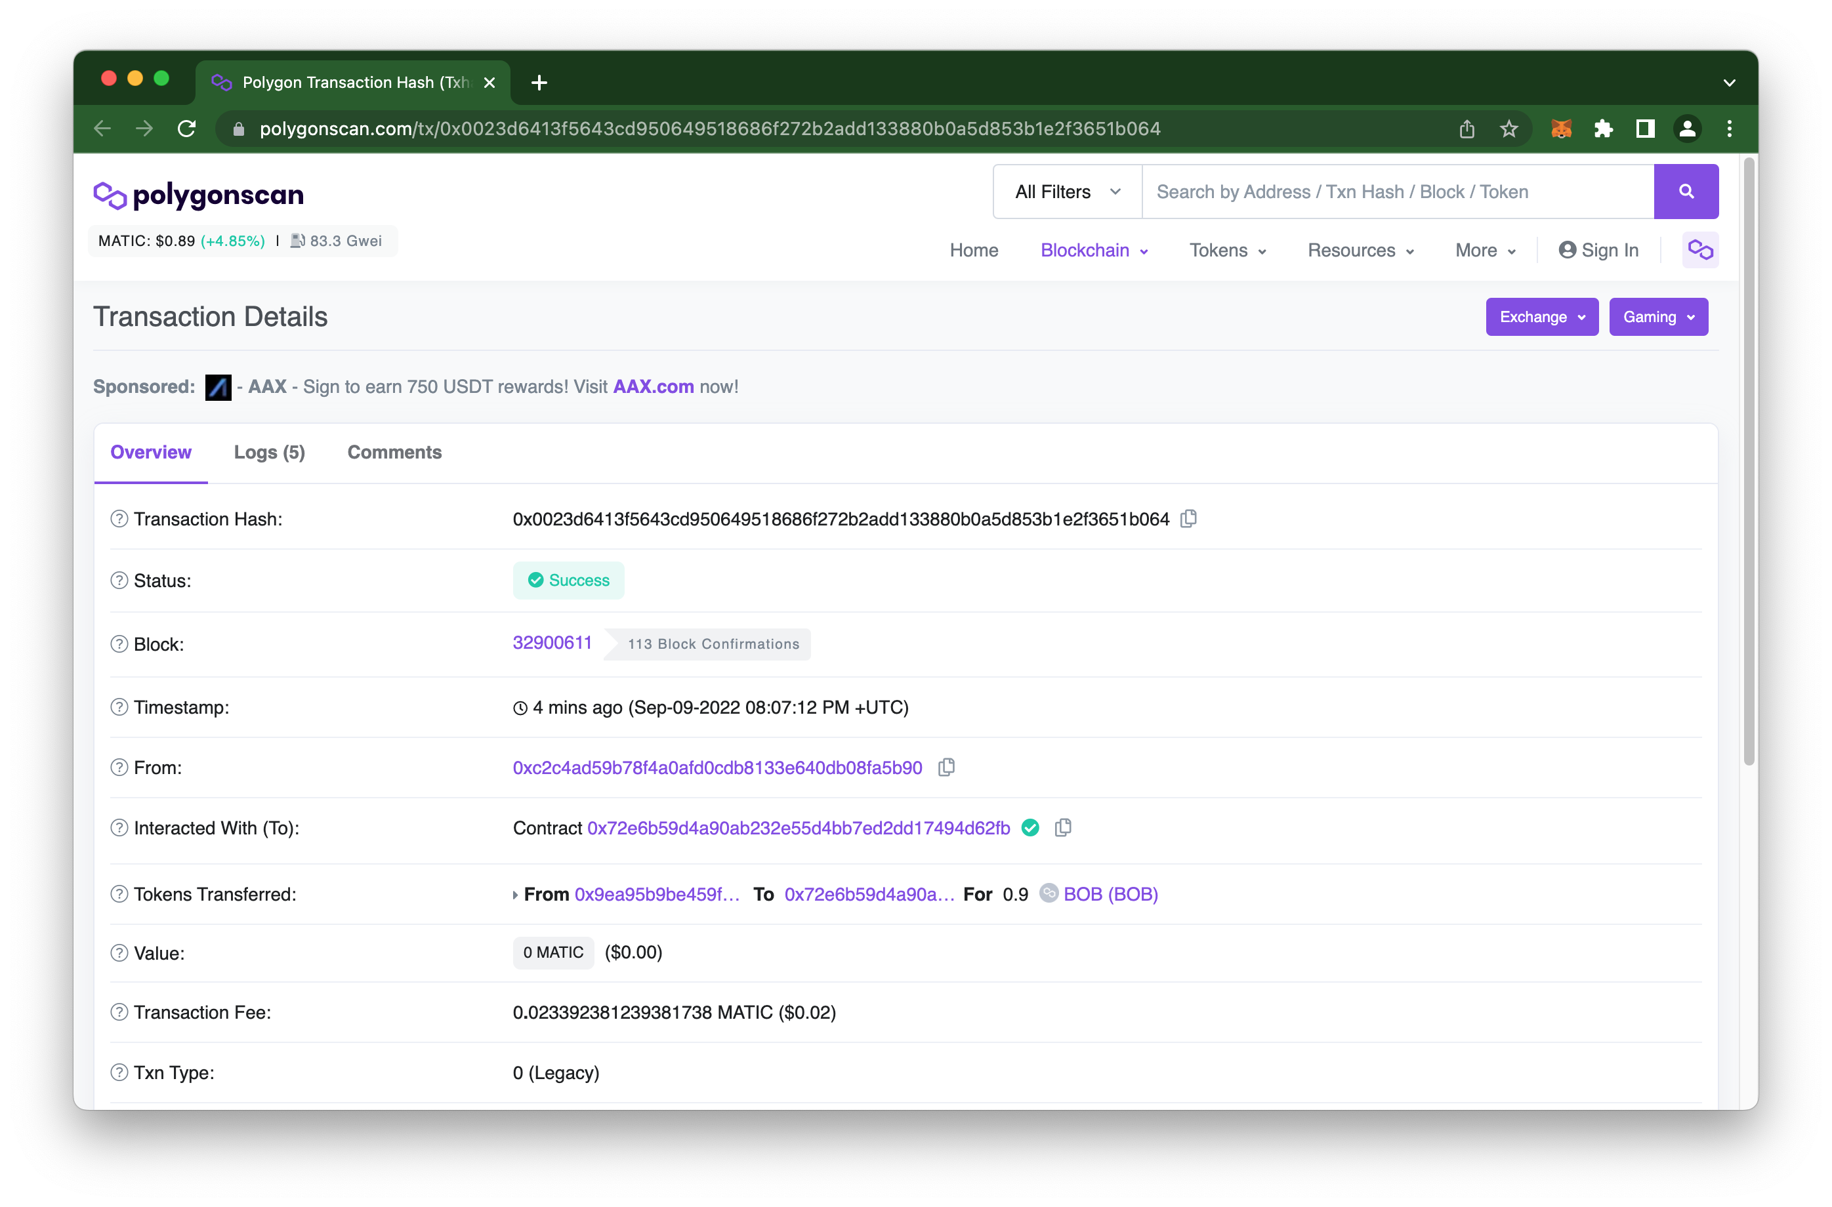Click the verified contract checkmark badge
The image size is (1832, 1207).
click(1030, 827)
